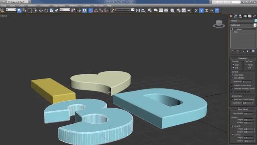Toggle Level 3 bevel checkbox
This screenshot has height=145, width=257.
[233, 135]
